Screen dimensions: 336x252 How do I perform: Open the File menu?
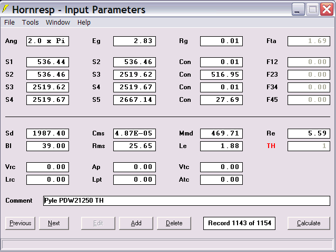(9, 23)
